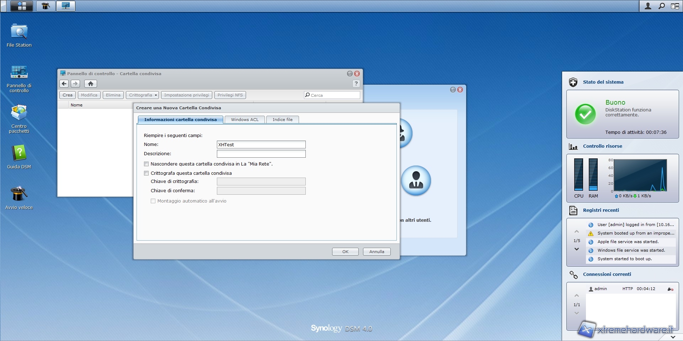Enable hiding shared folder in Mia Rete
This screenshot has width=683, height=341.
pos(146,164)
